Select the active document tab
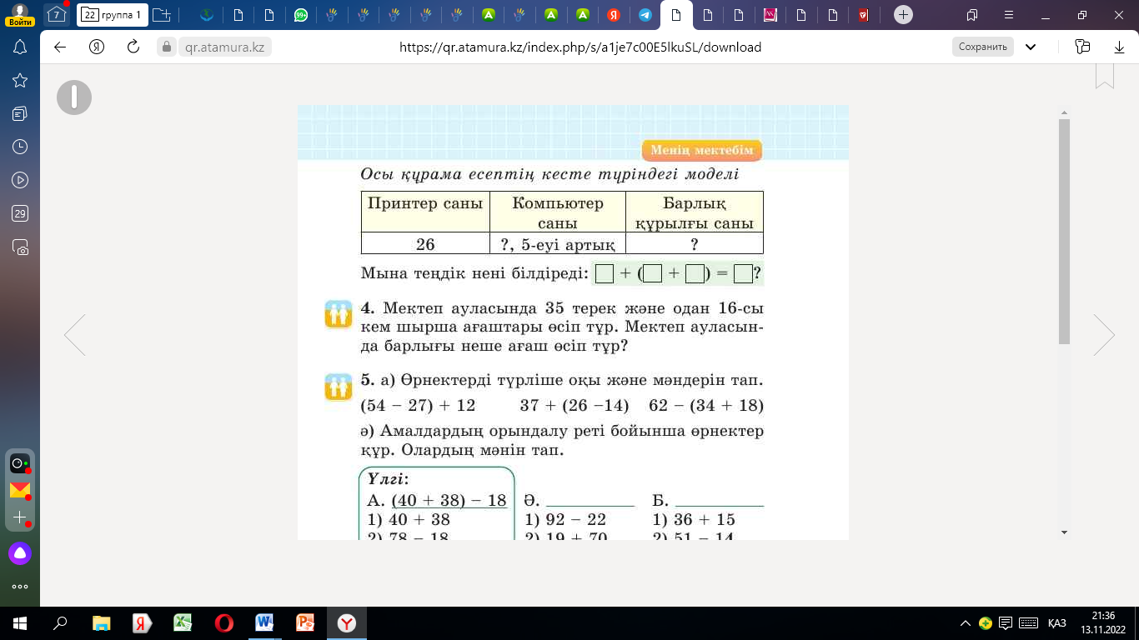The height and width of the screenshot is (640, 1139). [x=675, y=15]
